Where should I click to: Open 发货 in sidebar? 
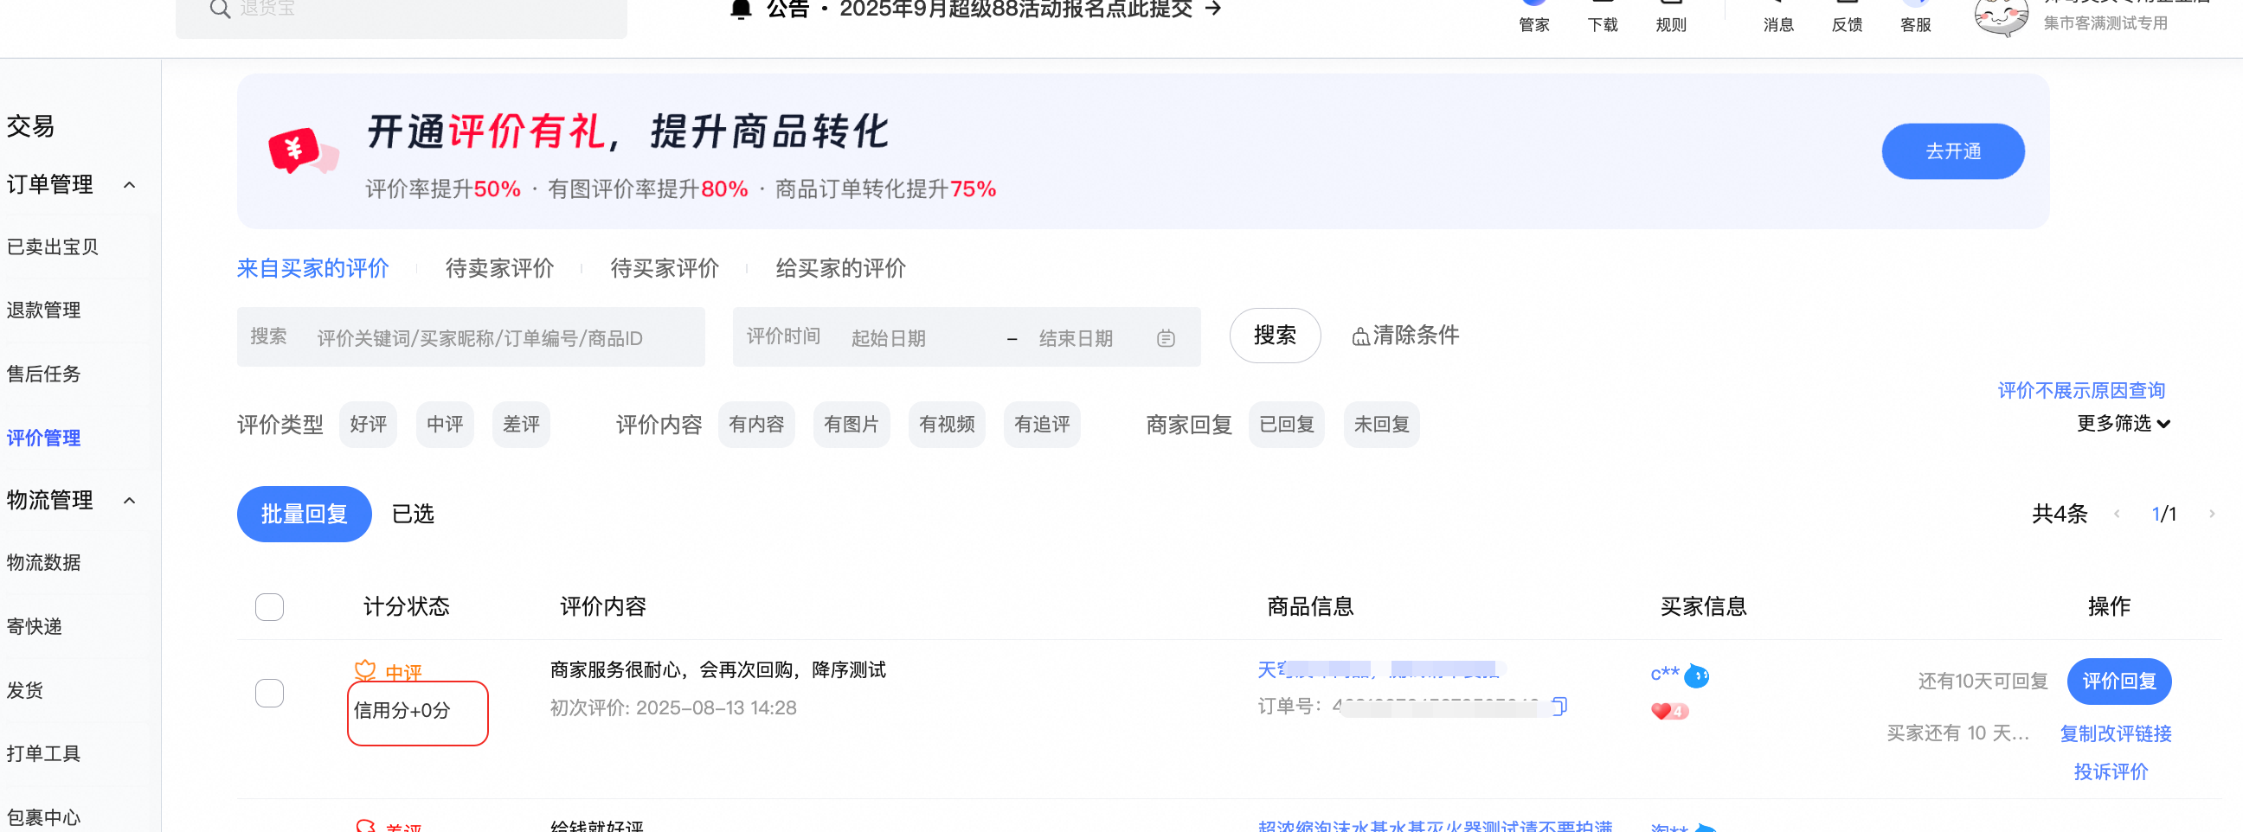[24, 691]
